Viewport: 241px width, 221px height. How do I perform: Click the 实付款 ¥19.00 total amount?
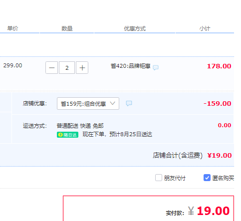coord(198,211)
